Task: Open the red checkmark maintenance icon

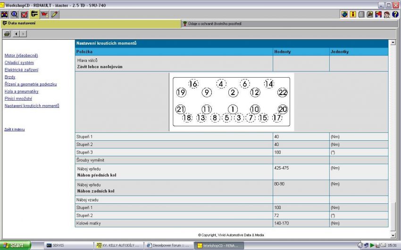Action: coord(24,14)
